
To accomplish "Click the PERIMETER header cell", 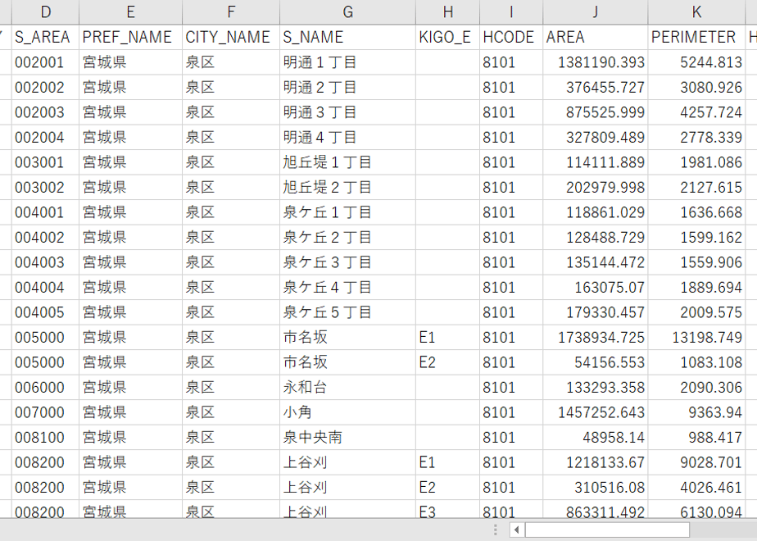I will (x=696, y=37).
